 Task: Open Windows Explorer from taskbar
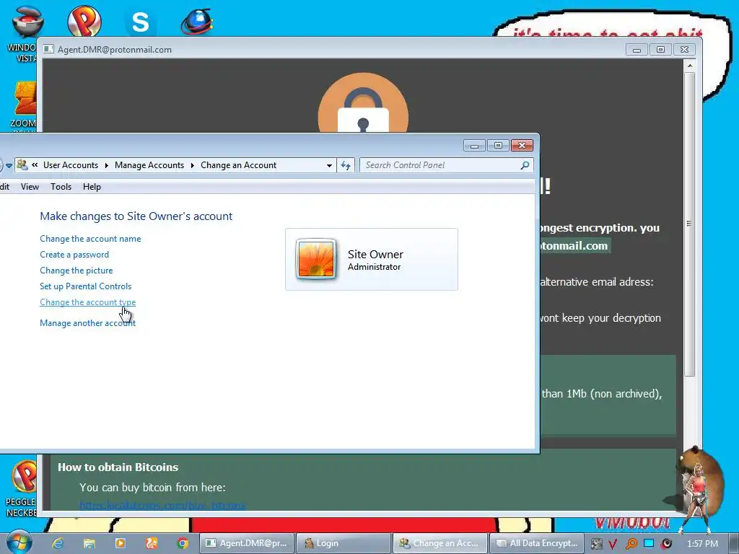(89, 543)
